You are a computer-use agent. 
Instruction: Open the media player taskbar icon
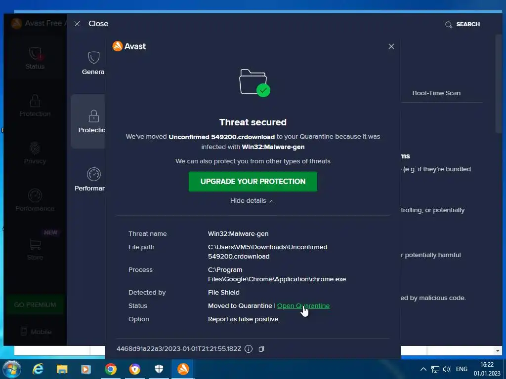[86, 369]
